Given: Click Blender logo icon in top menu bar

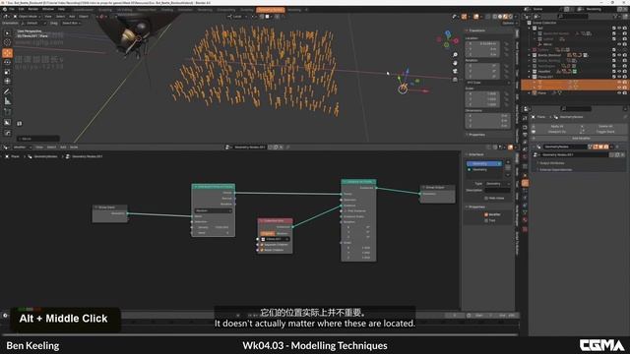Looking at the screenshot, I should pyautogui.click(x=4, y=9).
